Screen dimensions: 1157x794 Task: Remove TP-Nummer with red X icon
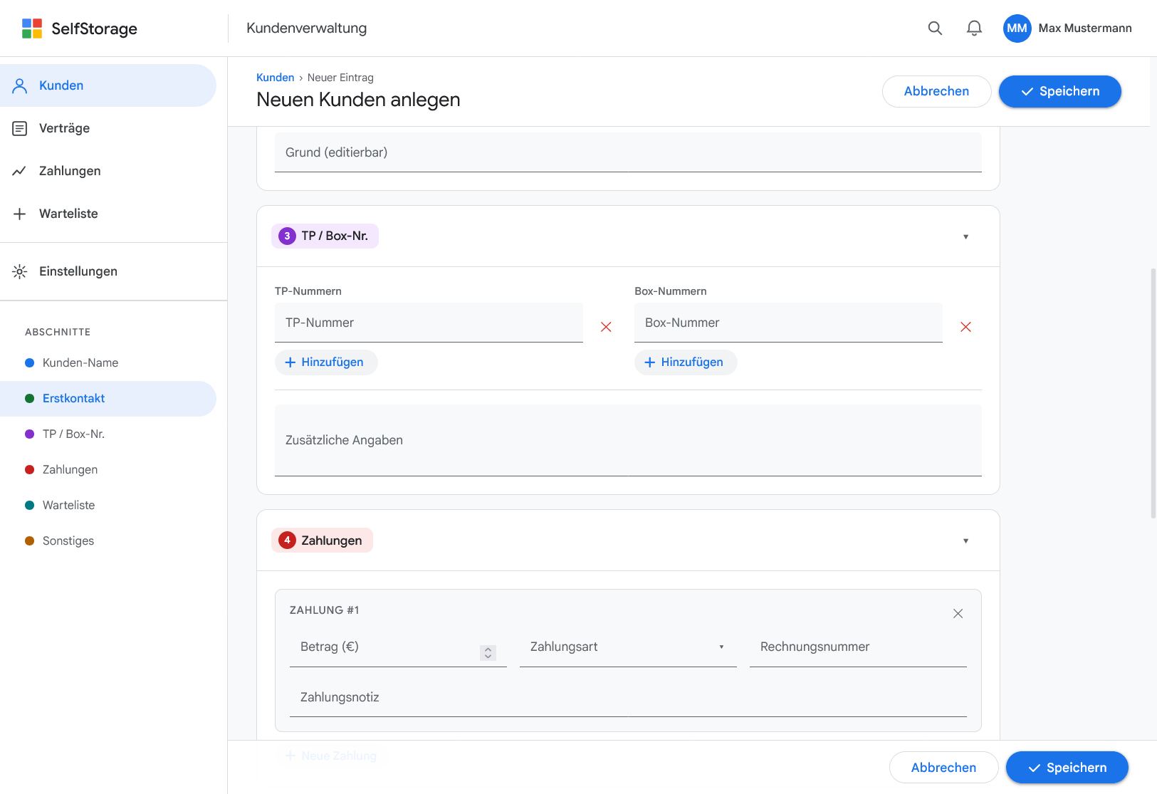click(x=606, y=327)
